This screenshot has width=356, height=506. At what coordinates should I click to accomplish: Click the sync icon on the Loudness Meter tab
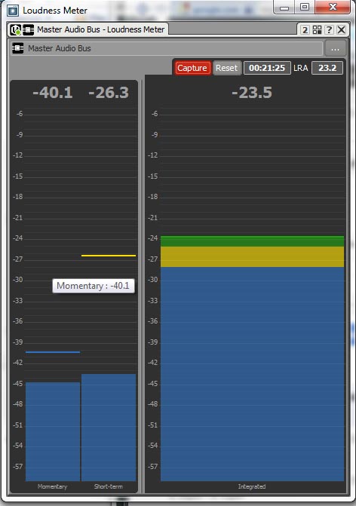coord(16,29)
